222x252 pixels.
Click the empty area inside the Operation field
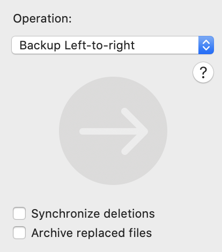166,45
